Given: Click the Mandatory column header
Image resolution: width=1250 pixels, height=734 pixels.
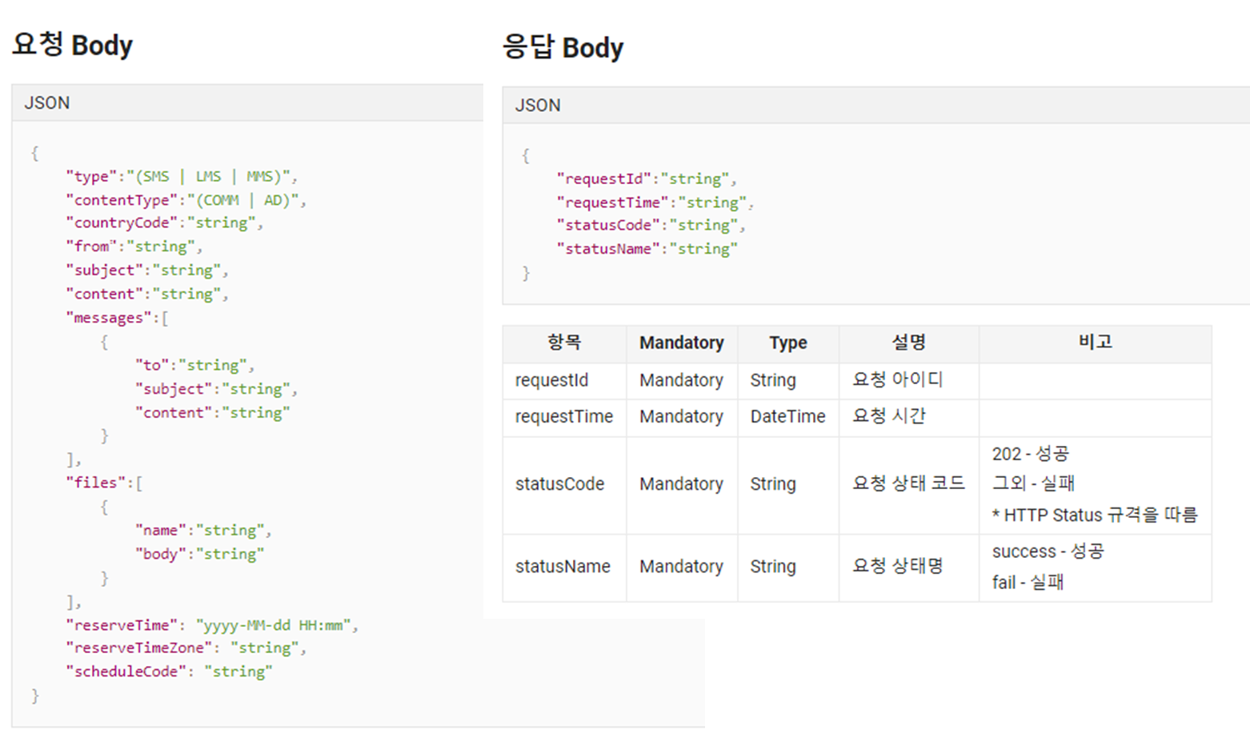Looking at the screenshot, I should click(x=682, y=343).
